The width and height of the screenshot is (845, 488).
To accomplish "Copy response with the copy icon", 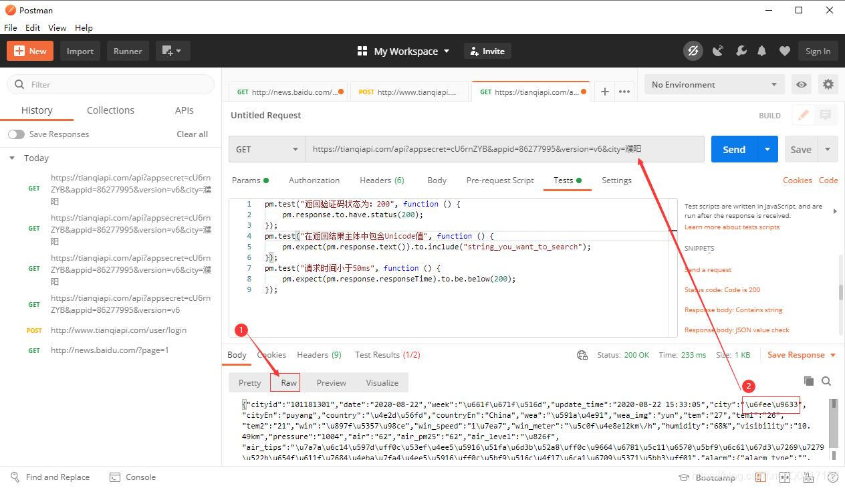I will (x=809, y=381).
